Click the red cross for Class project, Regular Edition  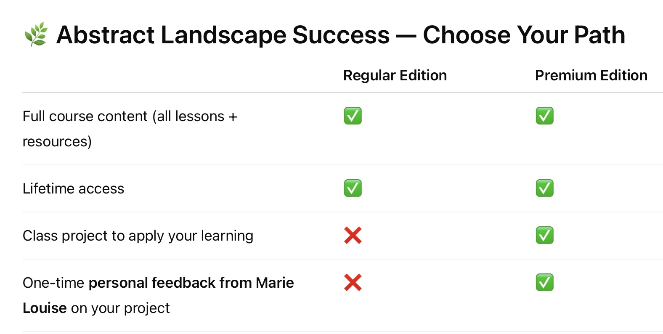[x=353, y=235]
